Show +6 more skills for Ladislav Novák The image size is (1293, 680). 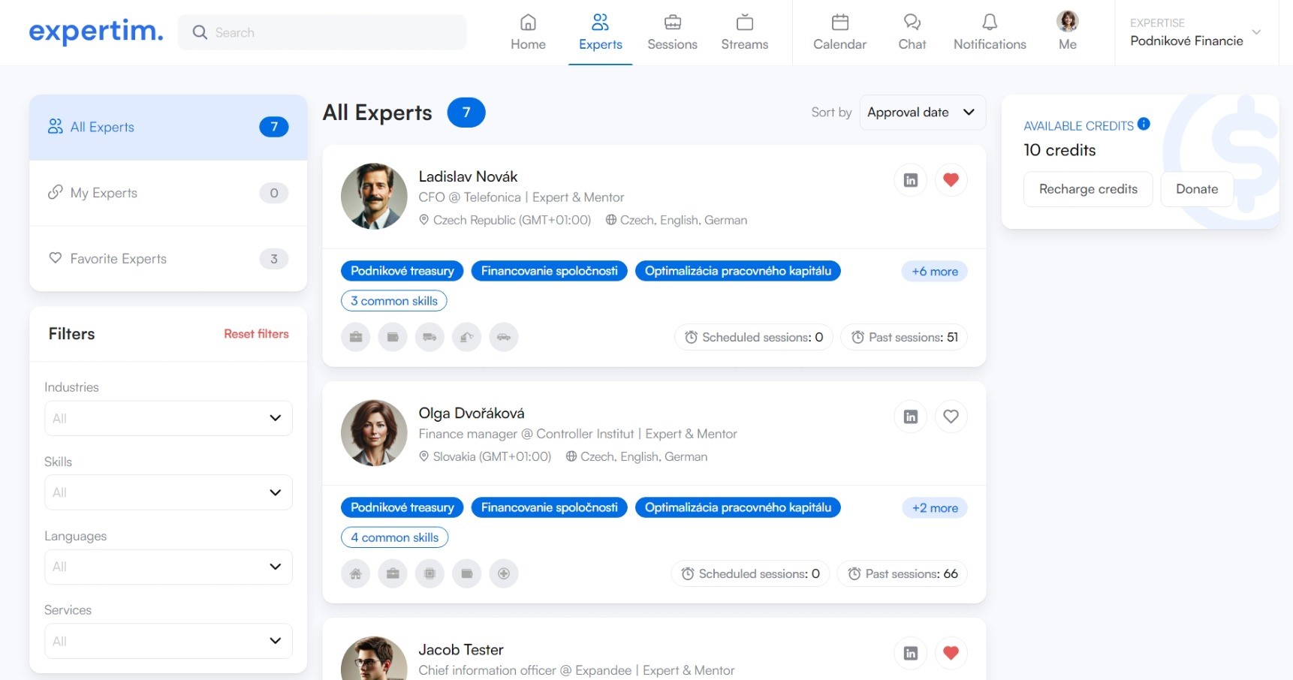pyautogui.click(x=934, y=272)
